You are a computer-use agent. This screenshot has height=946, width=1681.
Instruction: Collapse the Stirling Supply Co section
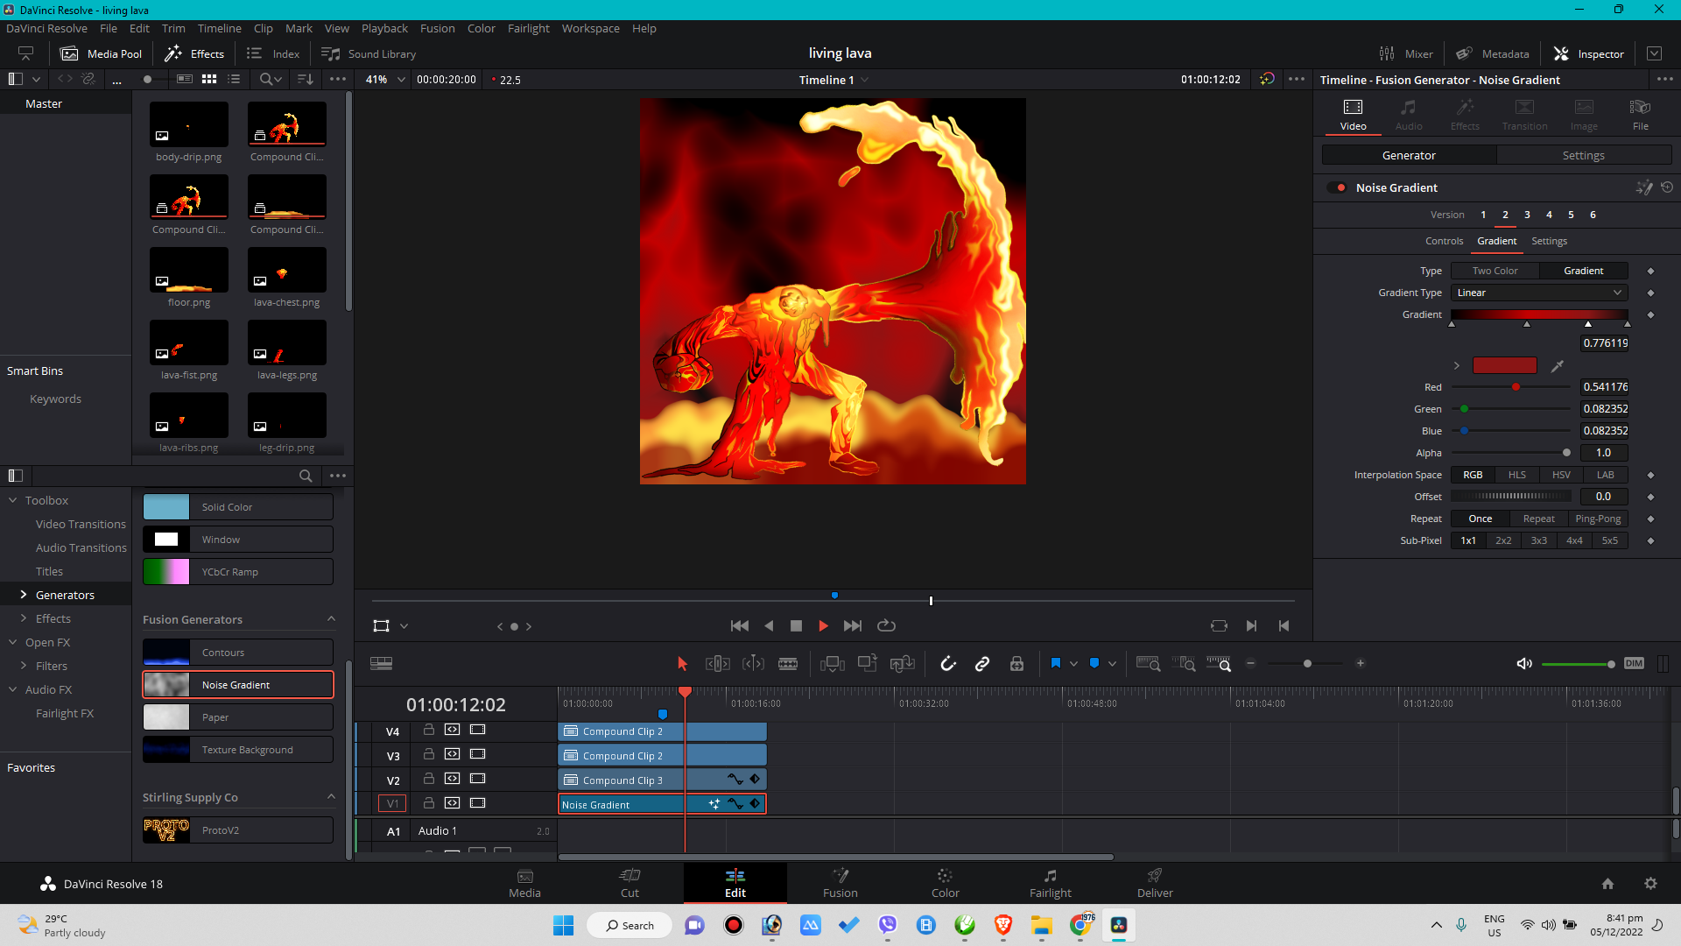point(331,797)
